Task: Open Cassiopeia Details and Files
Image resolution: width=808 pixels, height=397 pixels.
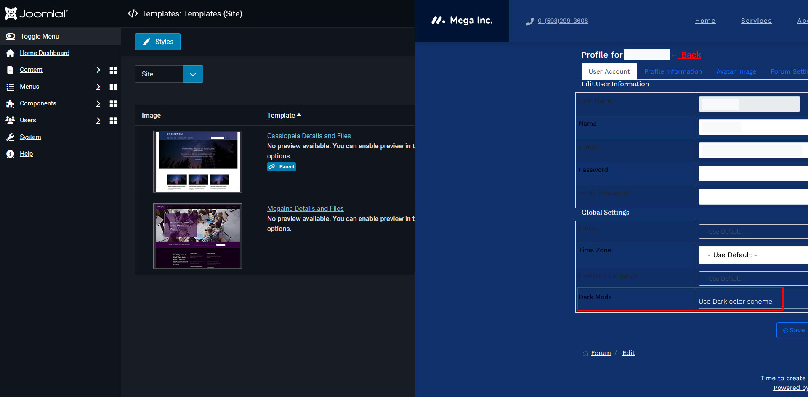Action: click(308, 136)
